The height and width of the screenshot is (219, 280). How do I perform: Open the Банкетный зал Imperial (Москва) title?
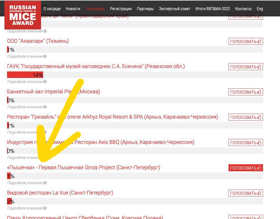[x=53, y=92]
